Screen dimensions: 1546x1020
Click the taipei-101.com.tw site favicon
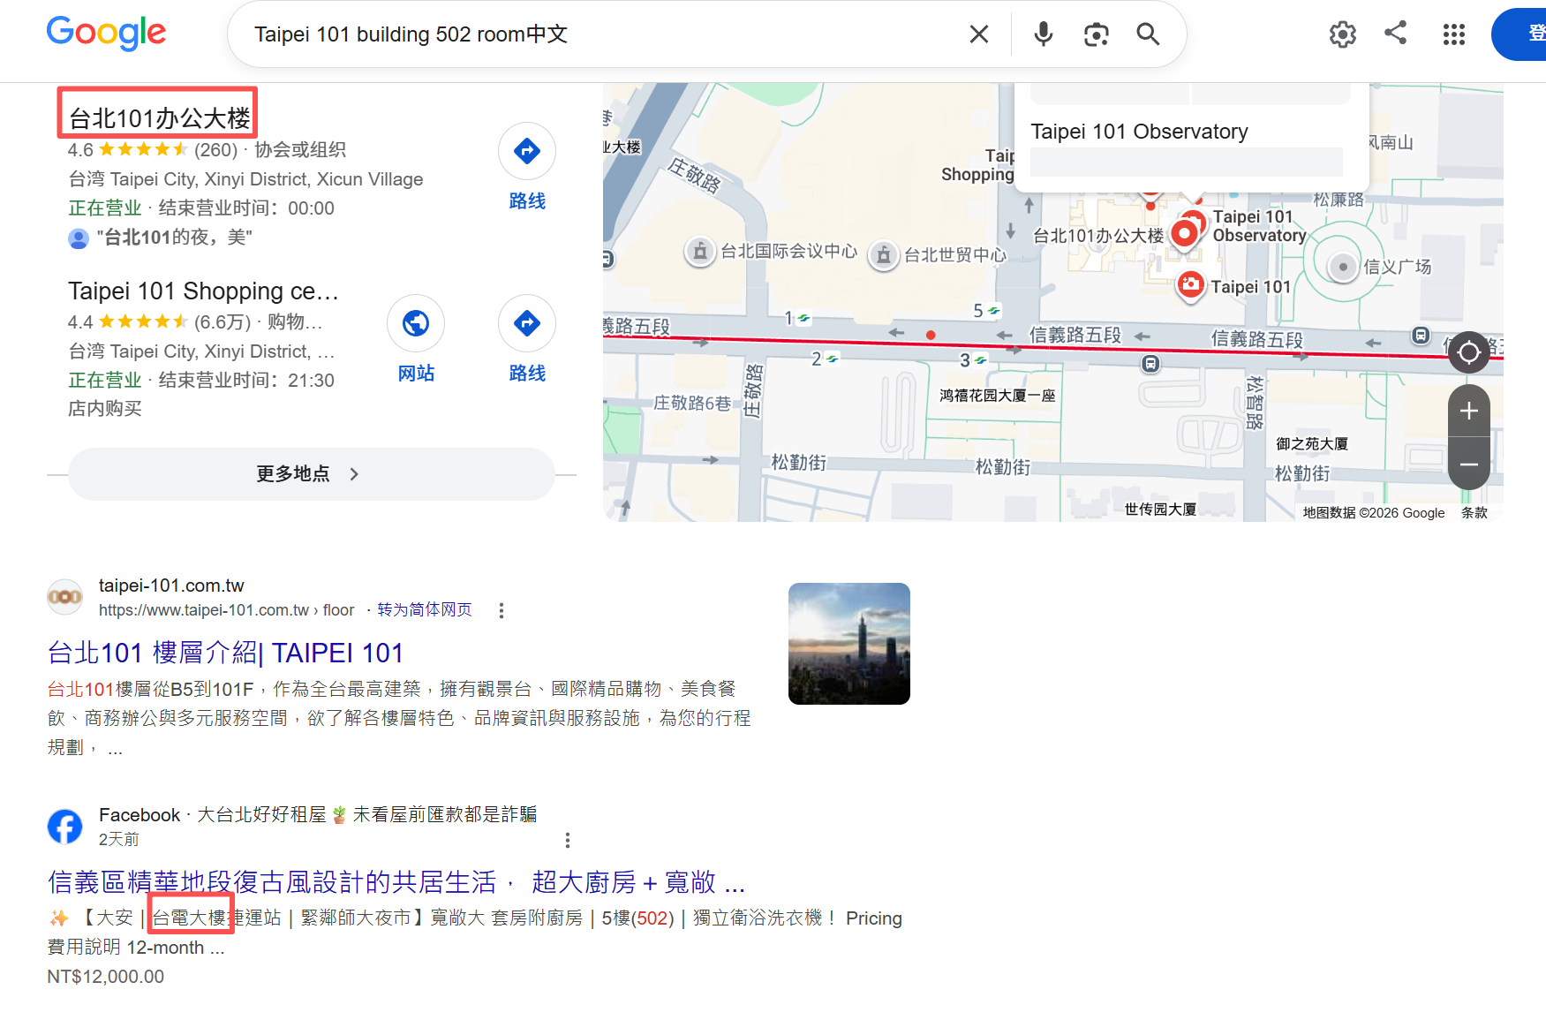64,597
